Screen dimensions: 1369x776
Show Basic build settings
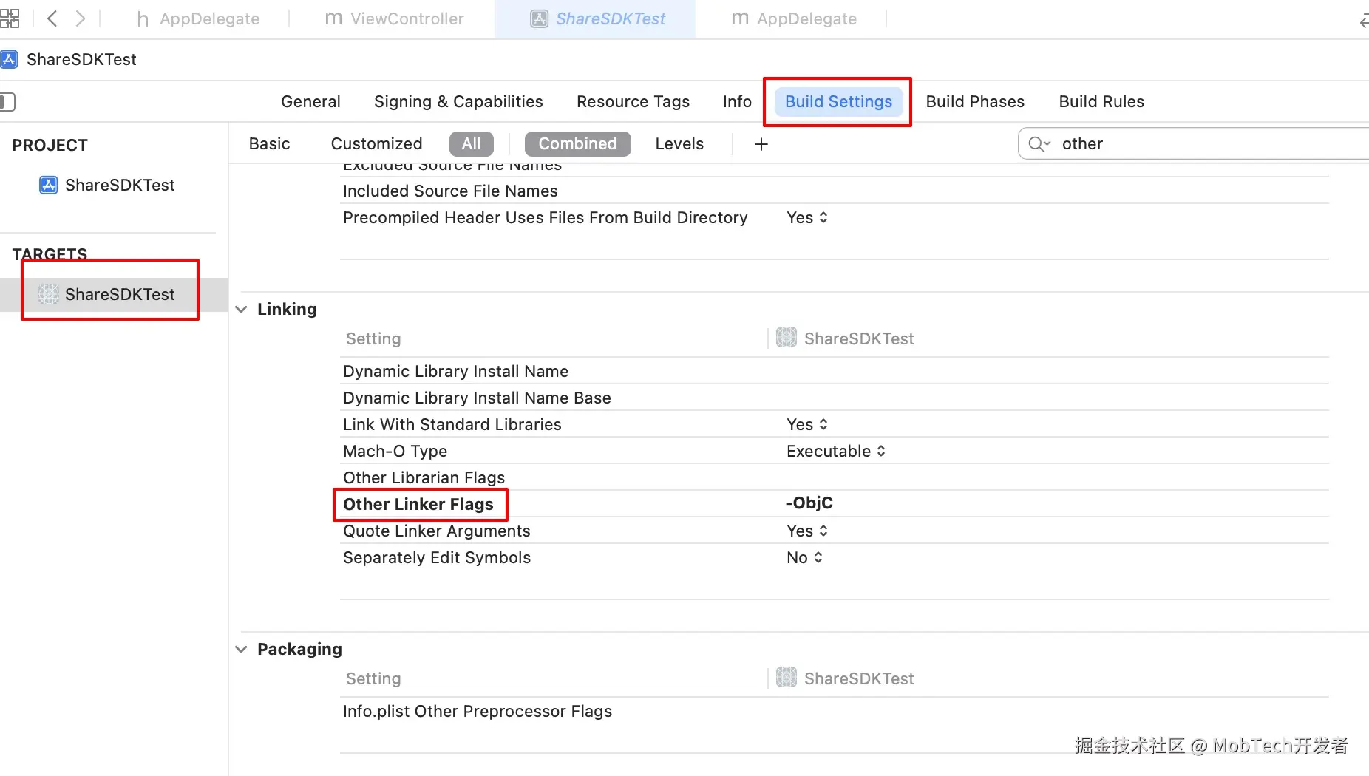[269, 144]
